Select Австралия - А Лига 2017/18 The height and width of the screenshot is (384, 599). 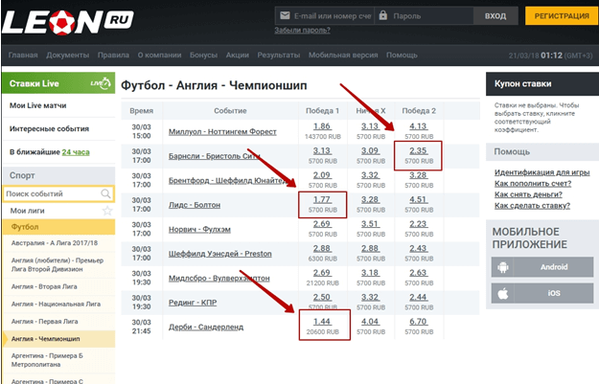click(x=55, y=243)
